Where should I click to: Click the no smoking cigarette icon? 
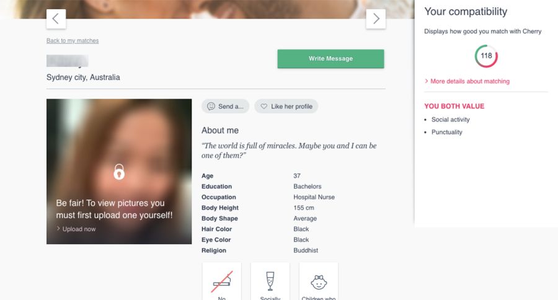[222, 281]
